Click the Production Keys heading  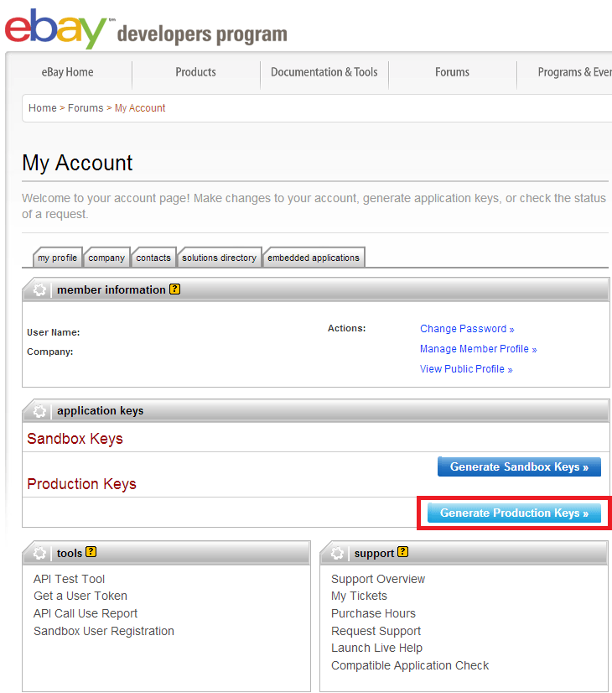81,484
